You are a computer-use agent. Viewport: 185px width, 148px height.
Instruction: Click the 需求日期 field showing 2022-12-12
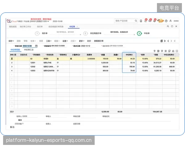point(88,46)
